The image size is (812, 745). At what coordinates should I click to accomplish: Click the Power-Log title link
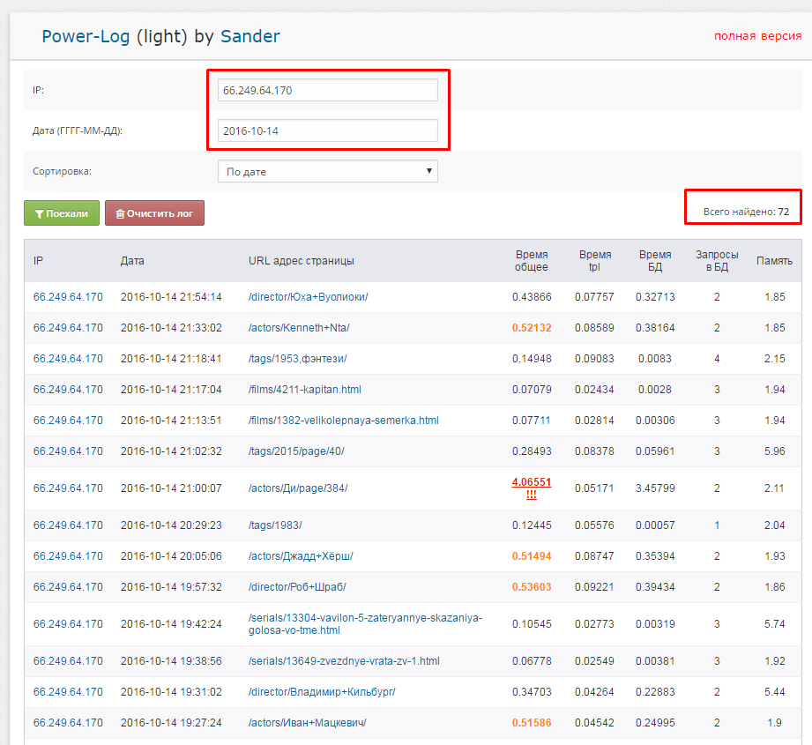pyautogui.click(x=86, y=37)
